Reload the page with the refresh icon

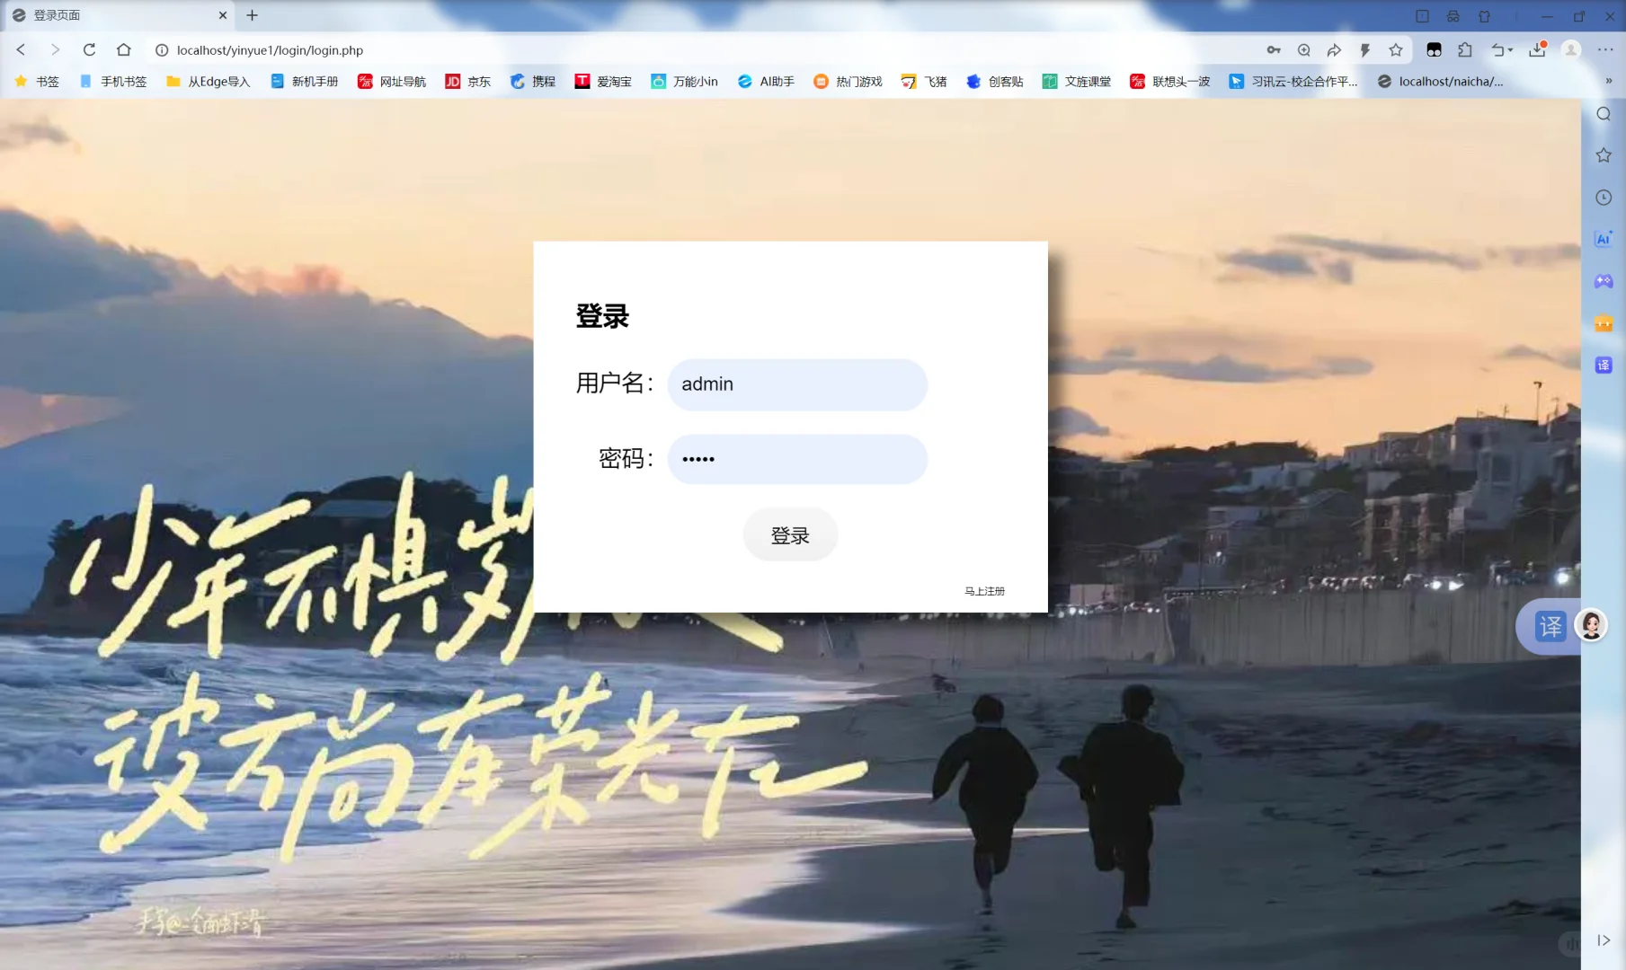pyautogui.click(x=89, y=49)
